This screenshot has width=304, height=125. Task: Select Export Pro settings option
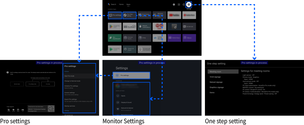click(x=79, y=100)
